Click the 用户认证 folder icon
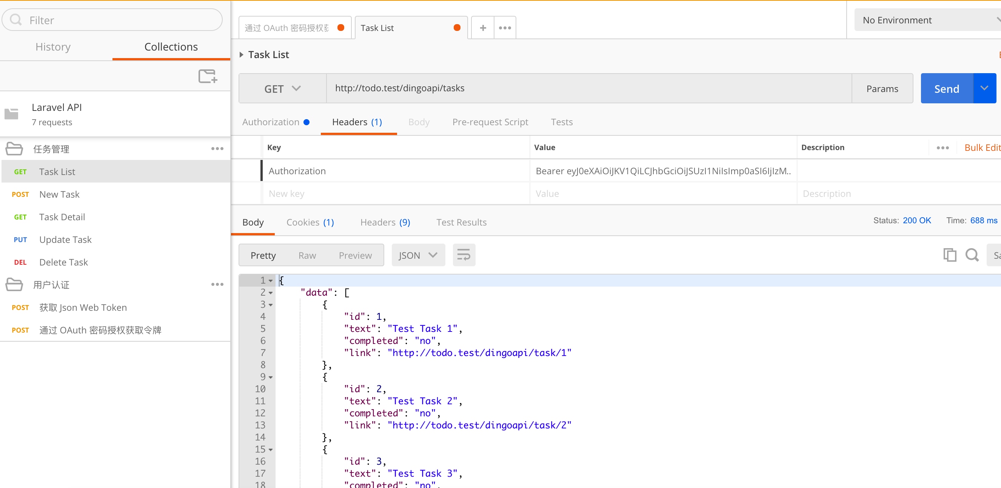 click(x=14, y=285)
